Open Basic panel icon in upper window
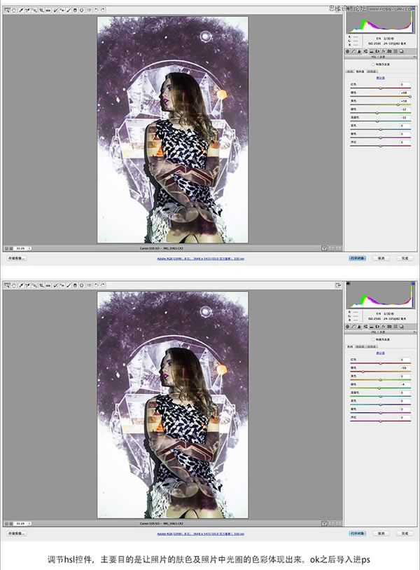 347,51
